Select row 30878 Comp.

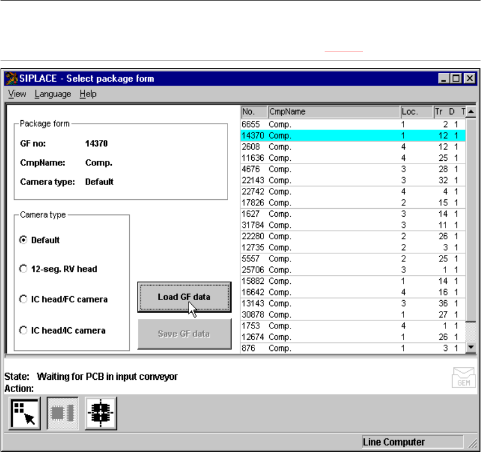[x=353, y=315]
